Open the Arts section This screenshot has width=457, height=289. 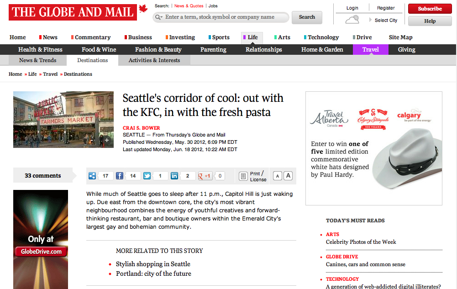[x=284, y=37]
